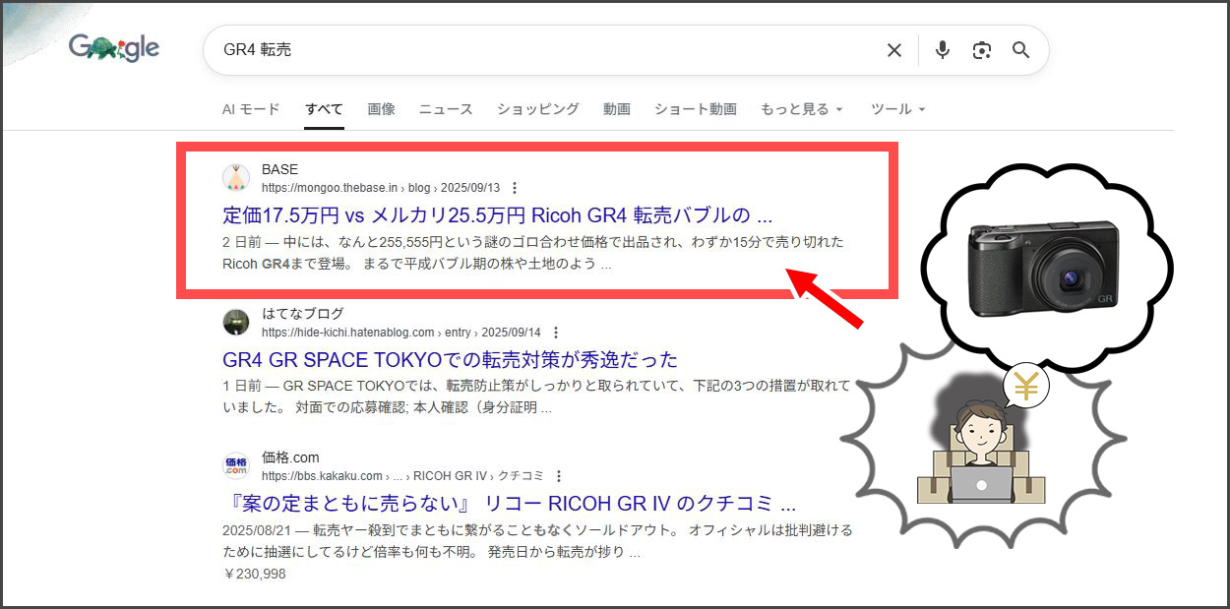Image resolution: width=1230 pixels, height=609 pixels.
Task: Click the mongoo.thebase.in URL breadcrumb
Action: [x=381, y=188]
